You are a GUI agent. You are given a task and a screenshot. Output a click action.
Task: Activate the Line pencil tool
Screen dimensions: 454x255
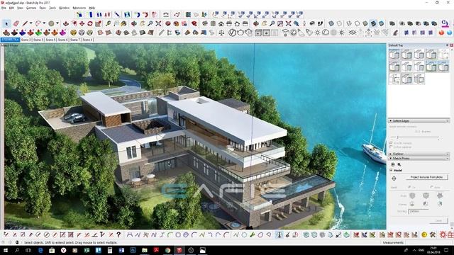pyautogui.click(x=26, y=23)
